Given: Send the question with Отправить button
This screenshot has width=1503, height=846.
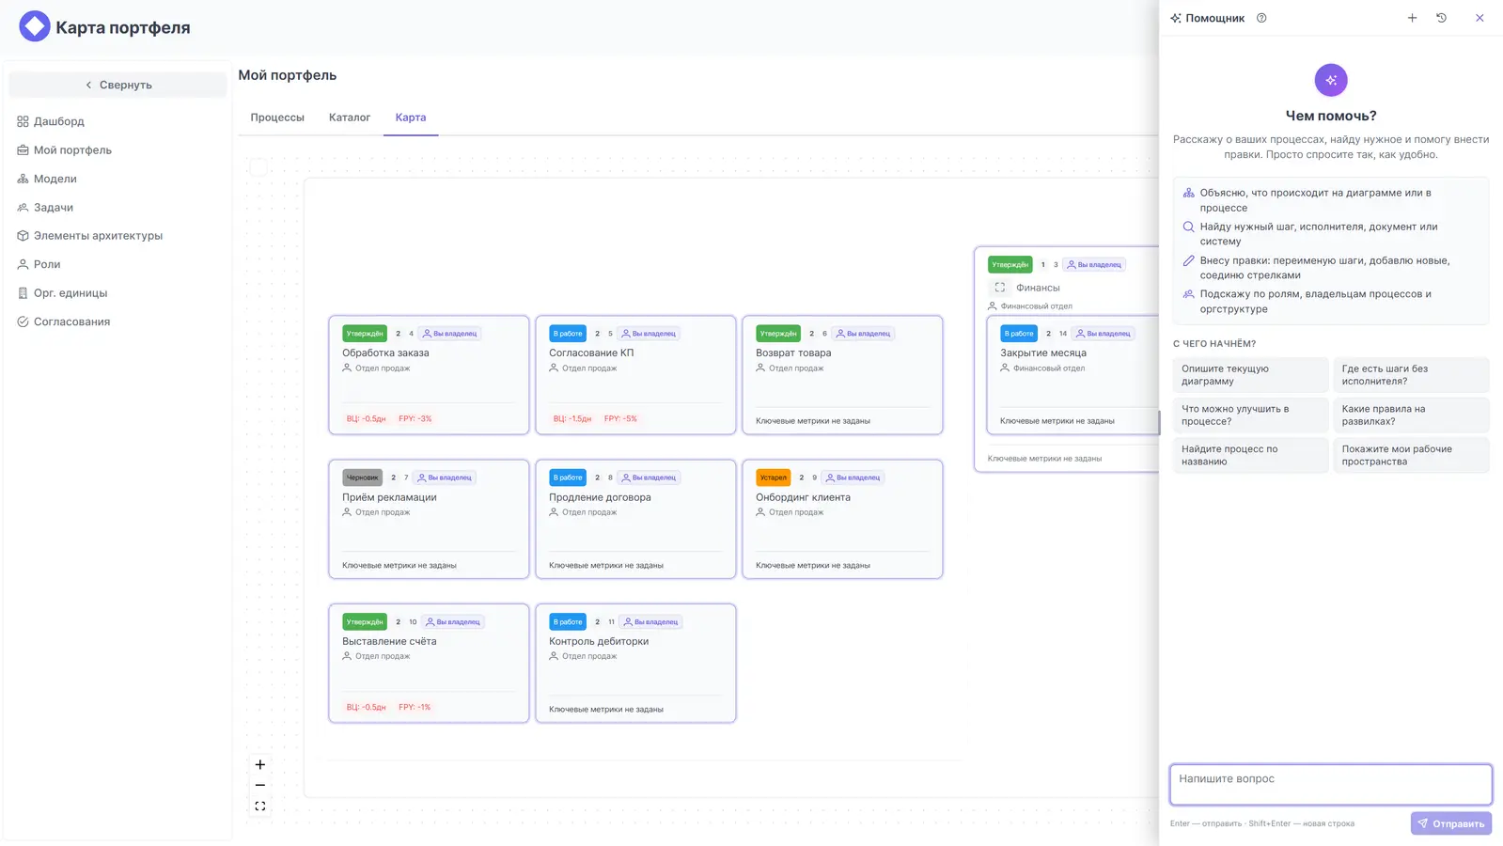Looking at the screenshot, I should pos(1451,823).
